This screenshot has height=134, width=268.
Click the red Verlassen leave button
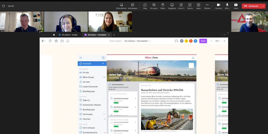(251, 6)
